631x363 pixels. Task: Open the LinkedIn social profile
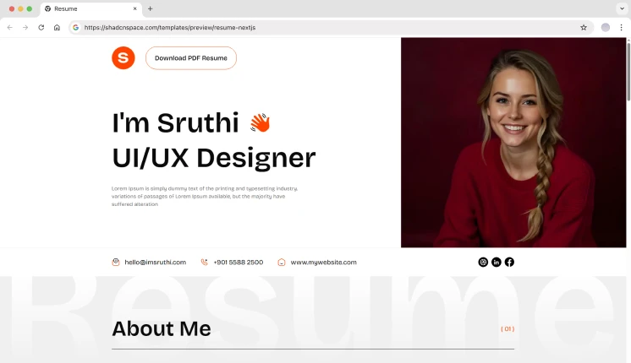pyautogui.click(x=497, y=263)
